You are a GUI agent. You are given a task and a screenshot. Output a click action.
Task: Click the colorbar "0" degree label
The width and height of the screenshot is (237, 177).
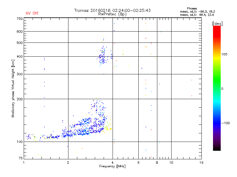coord(222,89)
